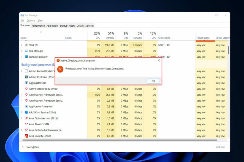Click the Avira Optimizer Host icon
The image size is (244, 162).
click(26, 118)
